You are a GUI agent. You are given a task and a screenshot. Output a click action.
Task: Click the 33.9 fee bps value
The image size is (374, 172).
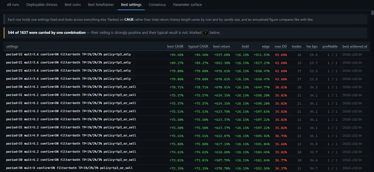pos(314,144)
